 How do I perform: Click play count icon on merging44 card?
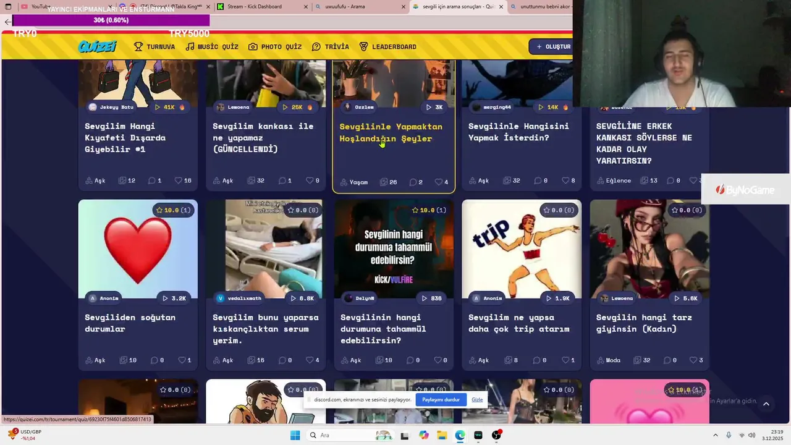541,107
